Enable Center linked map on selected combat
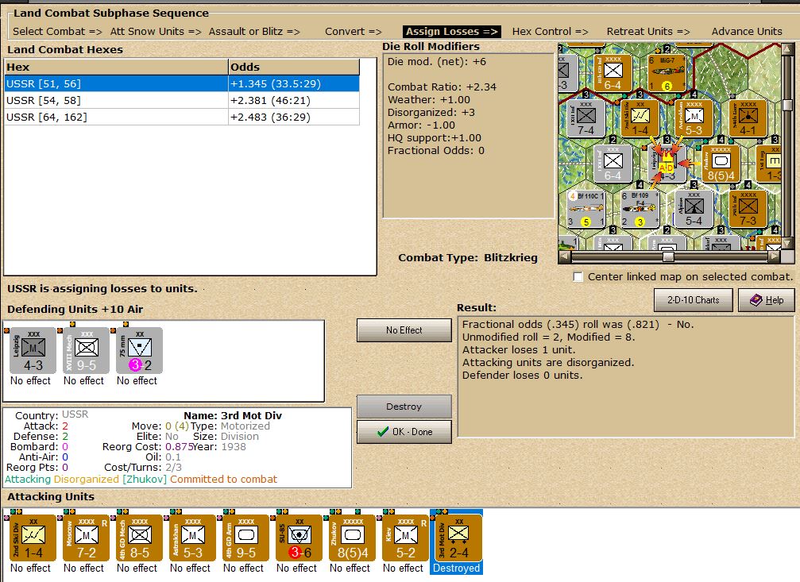800x582 pixels. coord(578,277)
